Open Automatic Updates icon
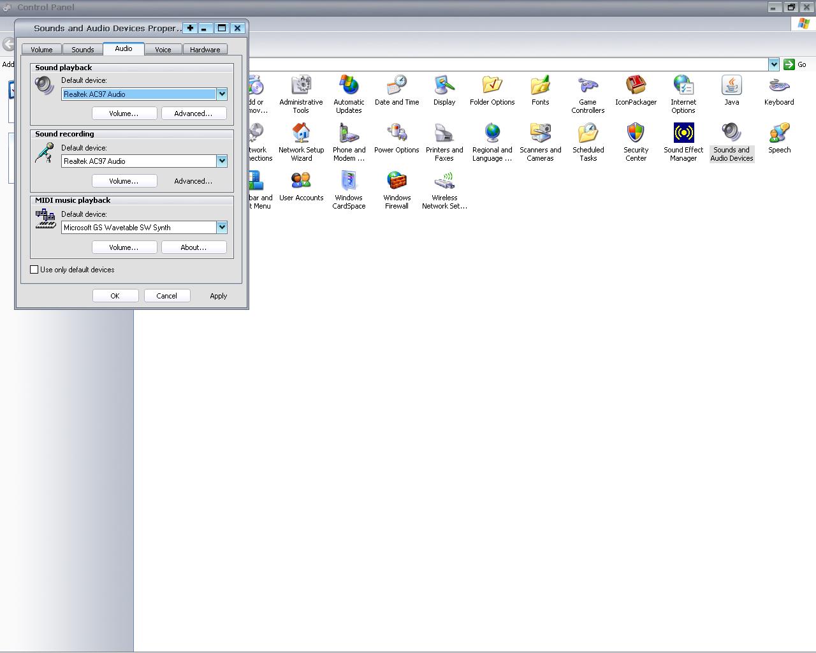The image size is (816, 653). click(349, 94)
